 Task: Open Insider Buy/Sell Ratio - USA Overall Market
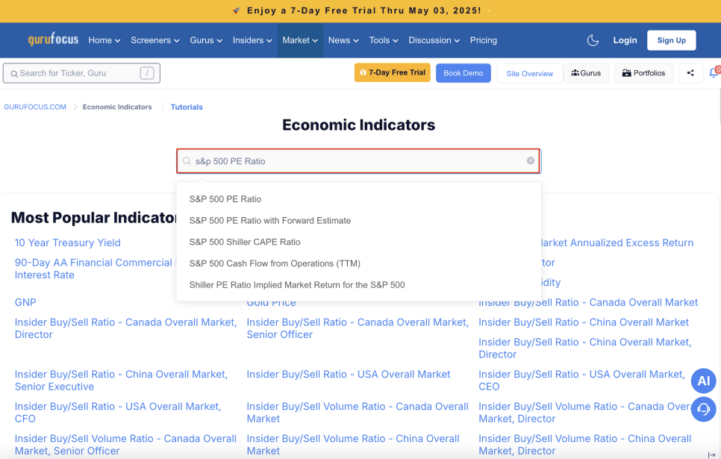(x=349, y=375)
